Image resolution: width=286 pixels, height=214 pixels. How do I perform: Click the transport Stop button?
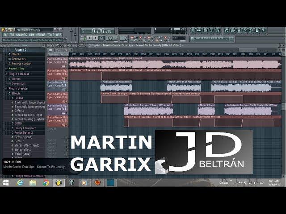[x=95, y=38]
